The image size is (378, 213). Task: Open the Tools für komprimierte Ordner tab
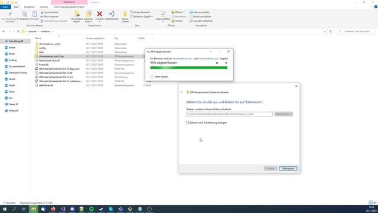coord(69,7)
